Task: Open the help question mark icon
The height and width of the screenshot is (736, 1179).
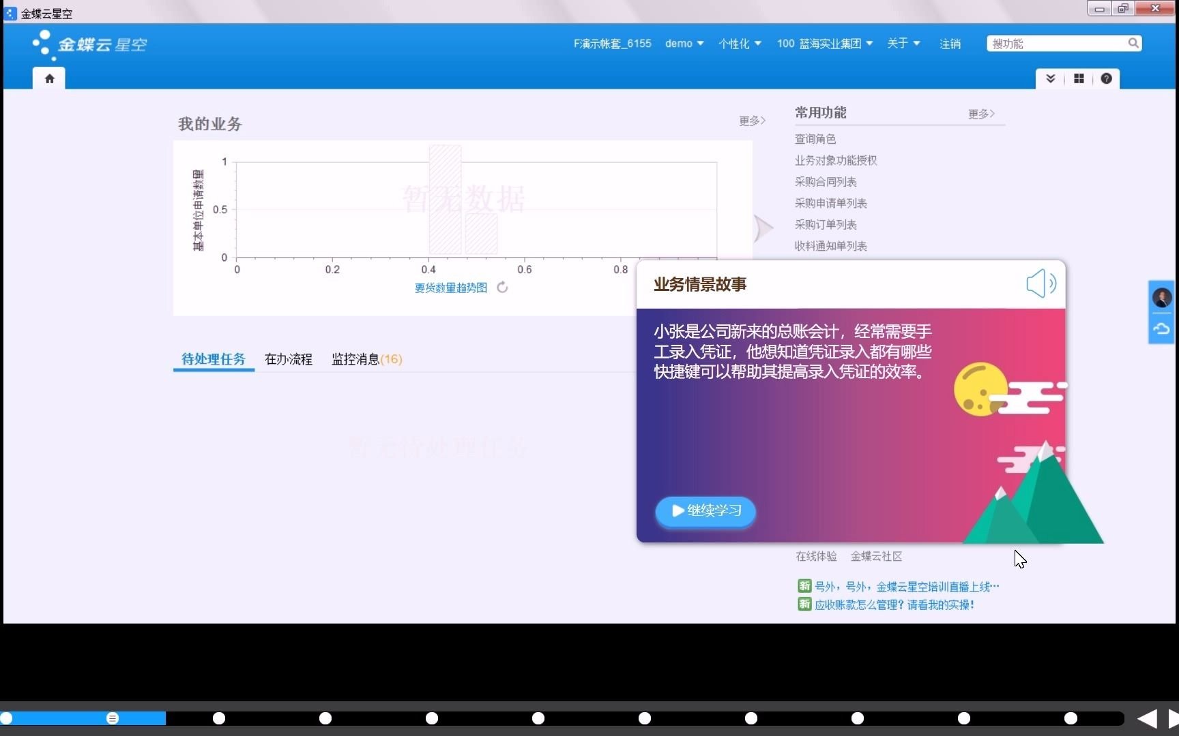Action: pyautogui.click(x=1107, y=79)
